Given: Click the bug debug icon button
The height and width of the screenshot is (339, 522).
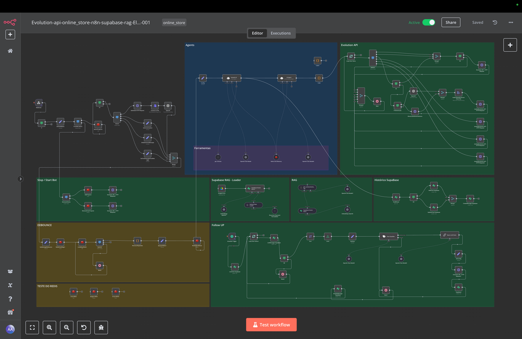Looking at the screenshot, I should click(101, 327).
